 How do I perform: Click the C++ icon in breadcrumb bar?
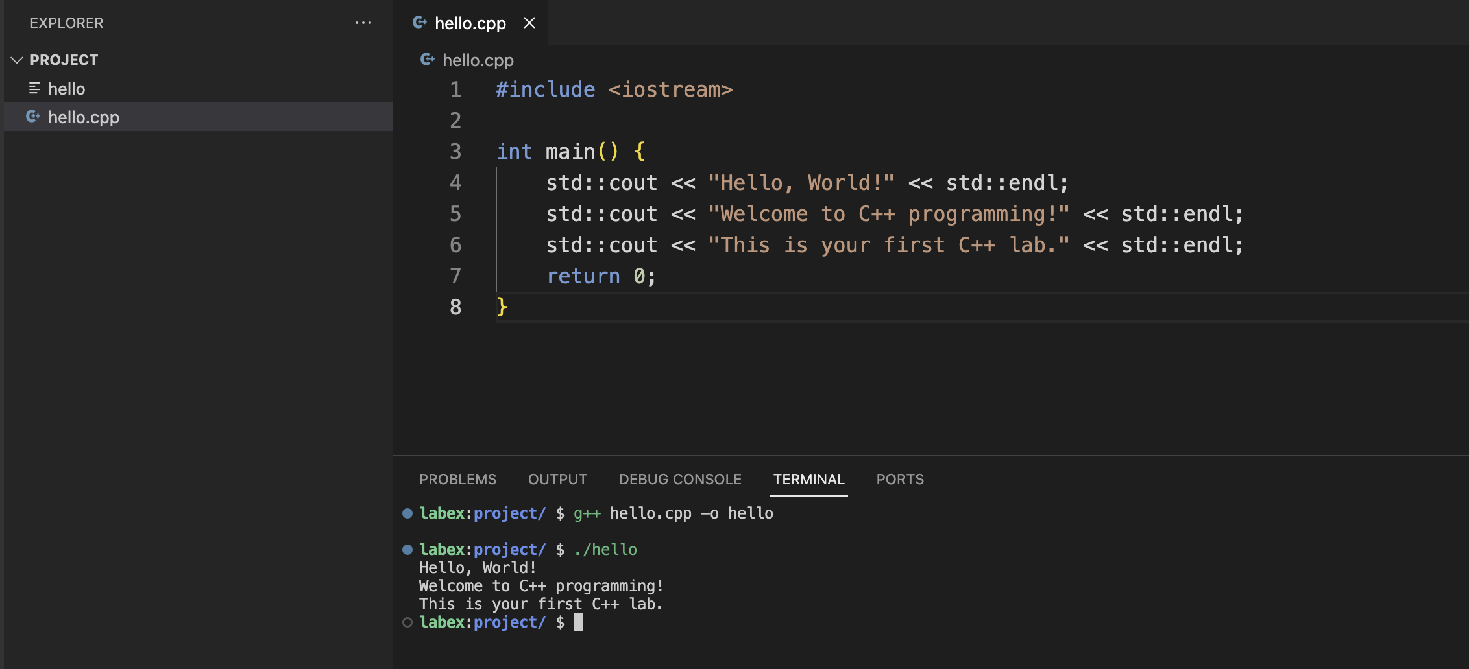point(428,60)
